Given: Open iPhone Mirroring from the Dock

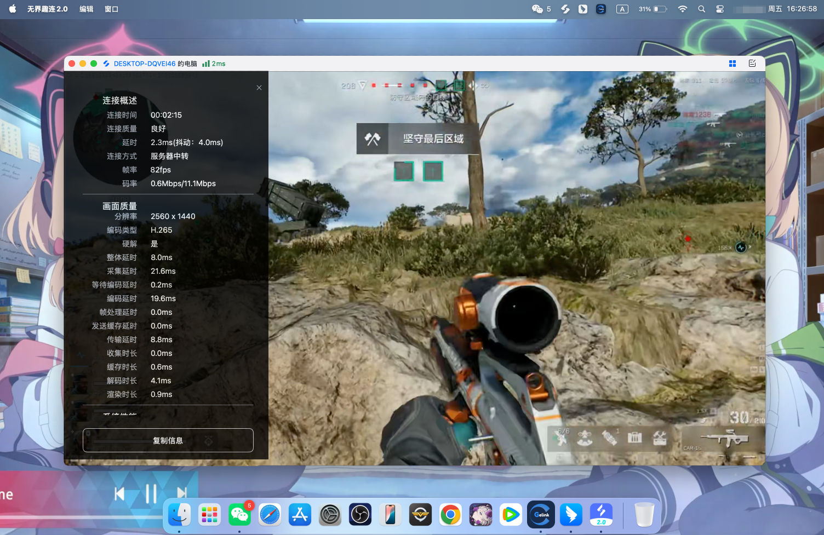Looking at the screenshot, I should 391,515.
